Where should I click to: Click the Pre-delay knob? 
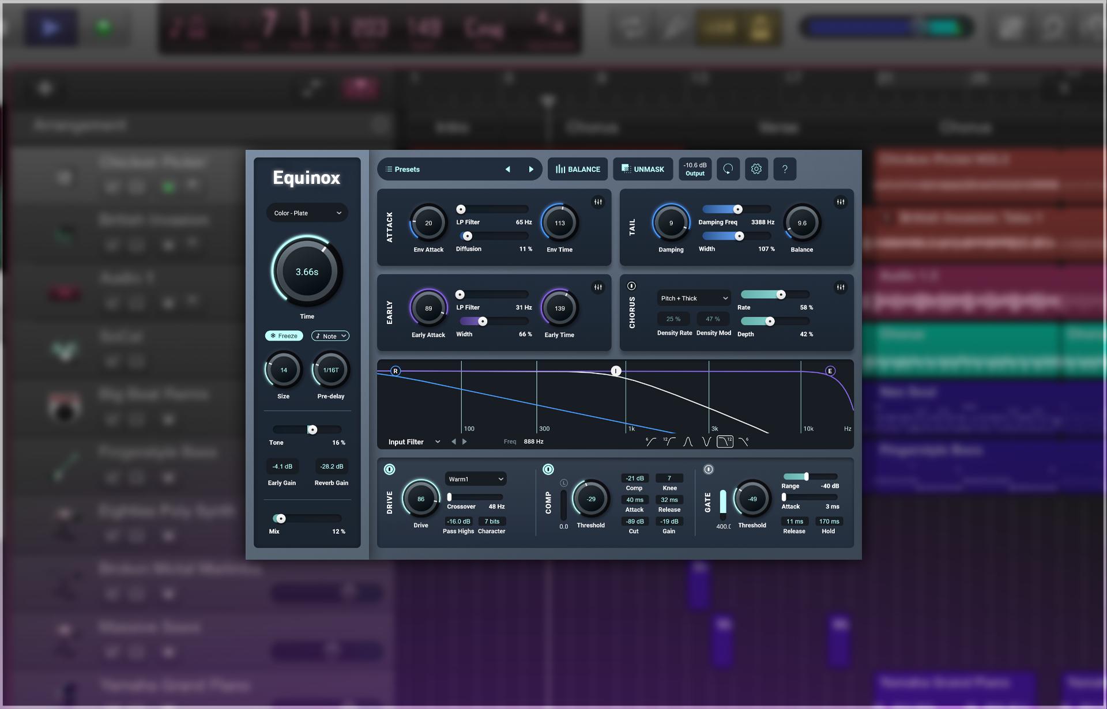pos(331,370)
